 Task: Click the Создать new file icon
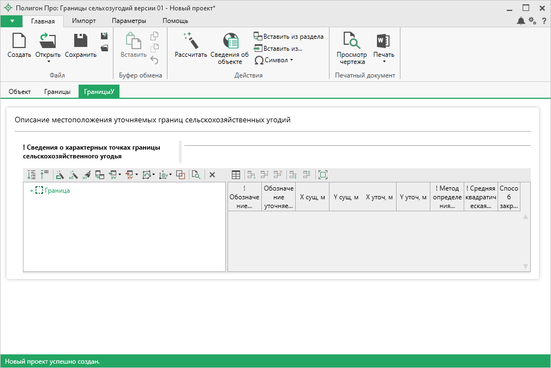pyautogui.click(x=19, y=41)
